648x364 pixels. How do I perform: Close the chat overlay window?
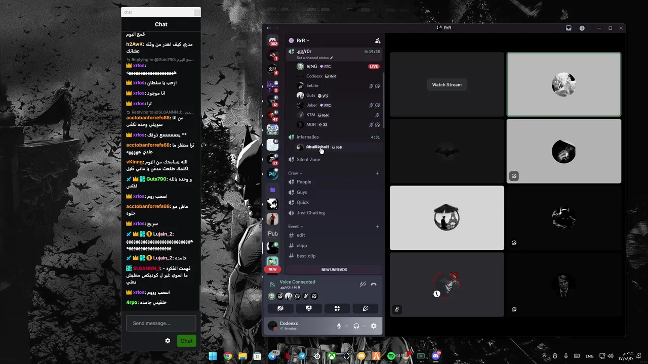pos(196,12)
